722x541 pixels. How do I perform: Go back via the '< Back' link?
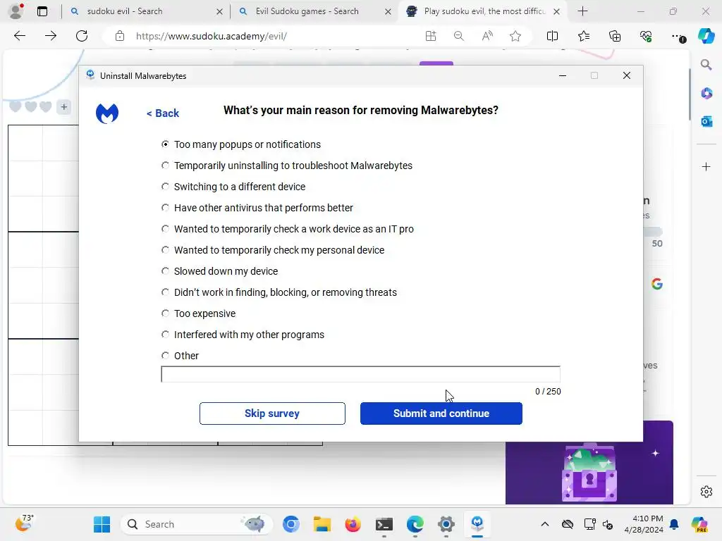pyautogui.click(x=163, y=113)
